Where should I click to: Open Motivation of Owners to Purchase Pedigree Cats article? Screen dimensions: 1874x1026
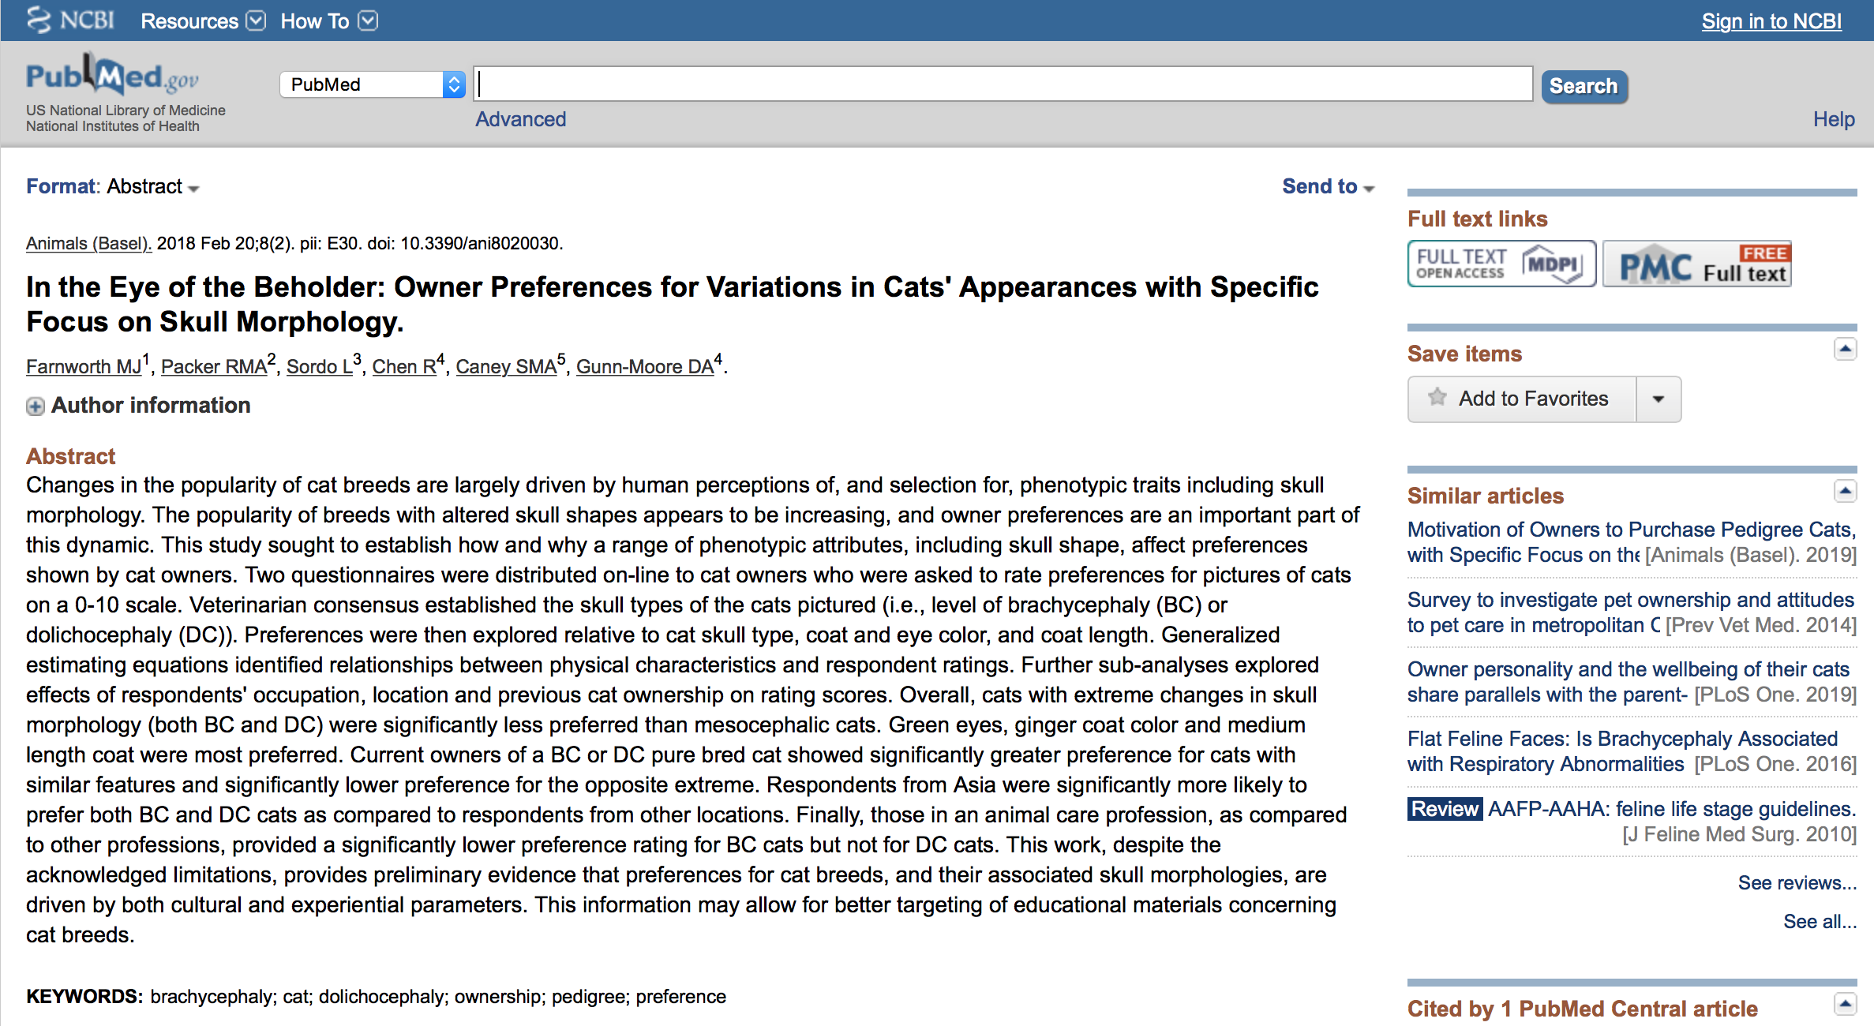1631,542
